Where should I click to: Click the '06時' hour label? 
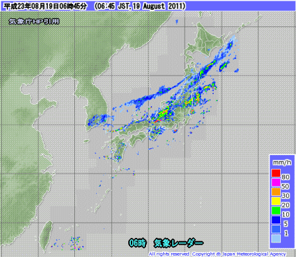pos(137,243)
